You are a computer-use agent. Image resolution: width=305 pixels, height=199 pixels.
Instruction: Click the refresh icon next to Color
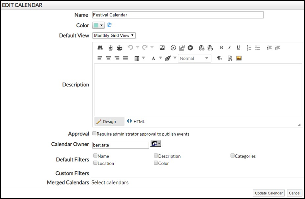(109, 25)
